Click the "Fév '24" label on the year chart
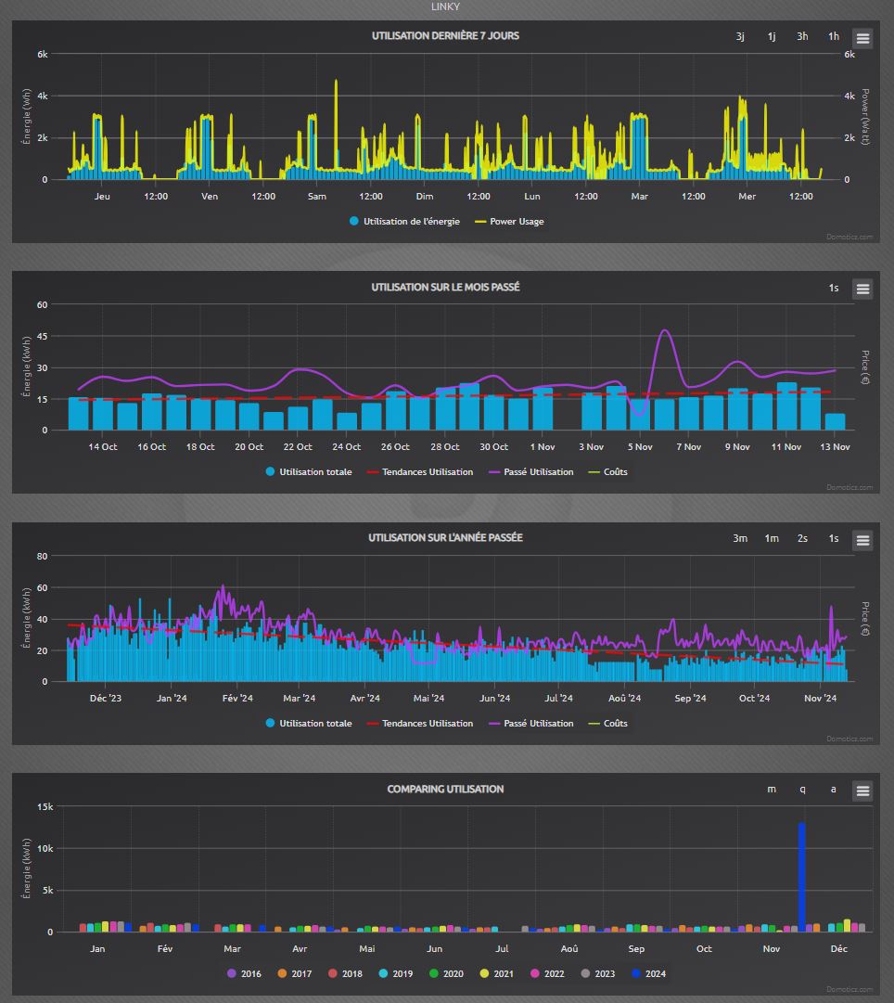The image size is (894, 1003). [x=237, y=699]
